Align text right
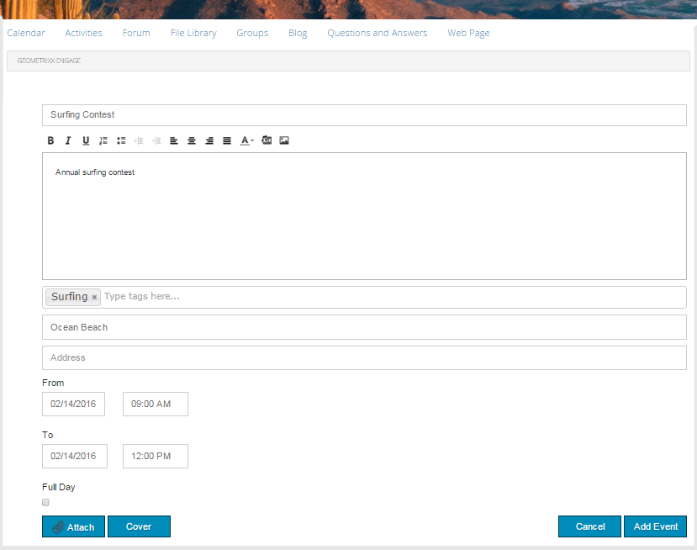This screenshot has width=697, height=550. point(209,140)
